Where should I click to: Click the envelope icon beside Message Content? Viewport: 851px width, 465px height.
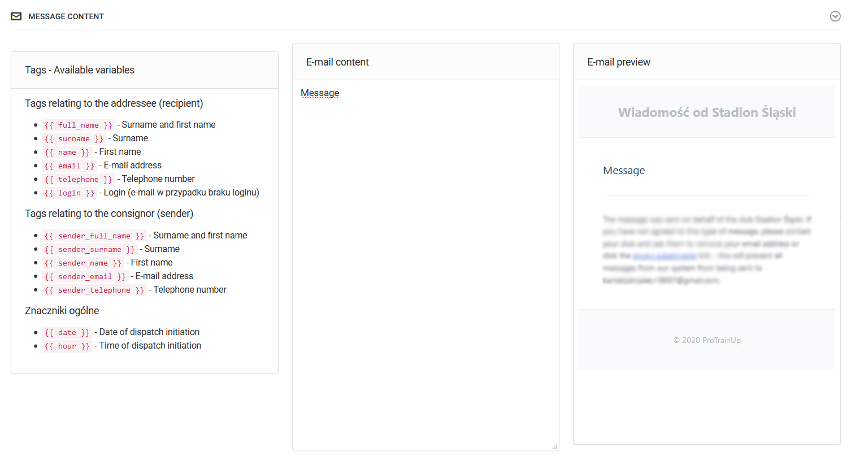click(16, 16)
